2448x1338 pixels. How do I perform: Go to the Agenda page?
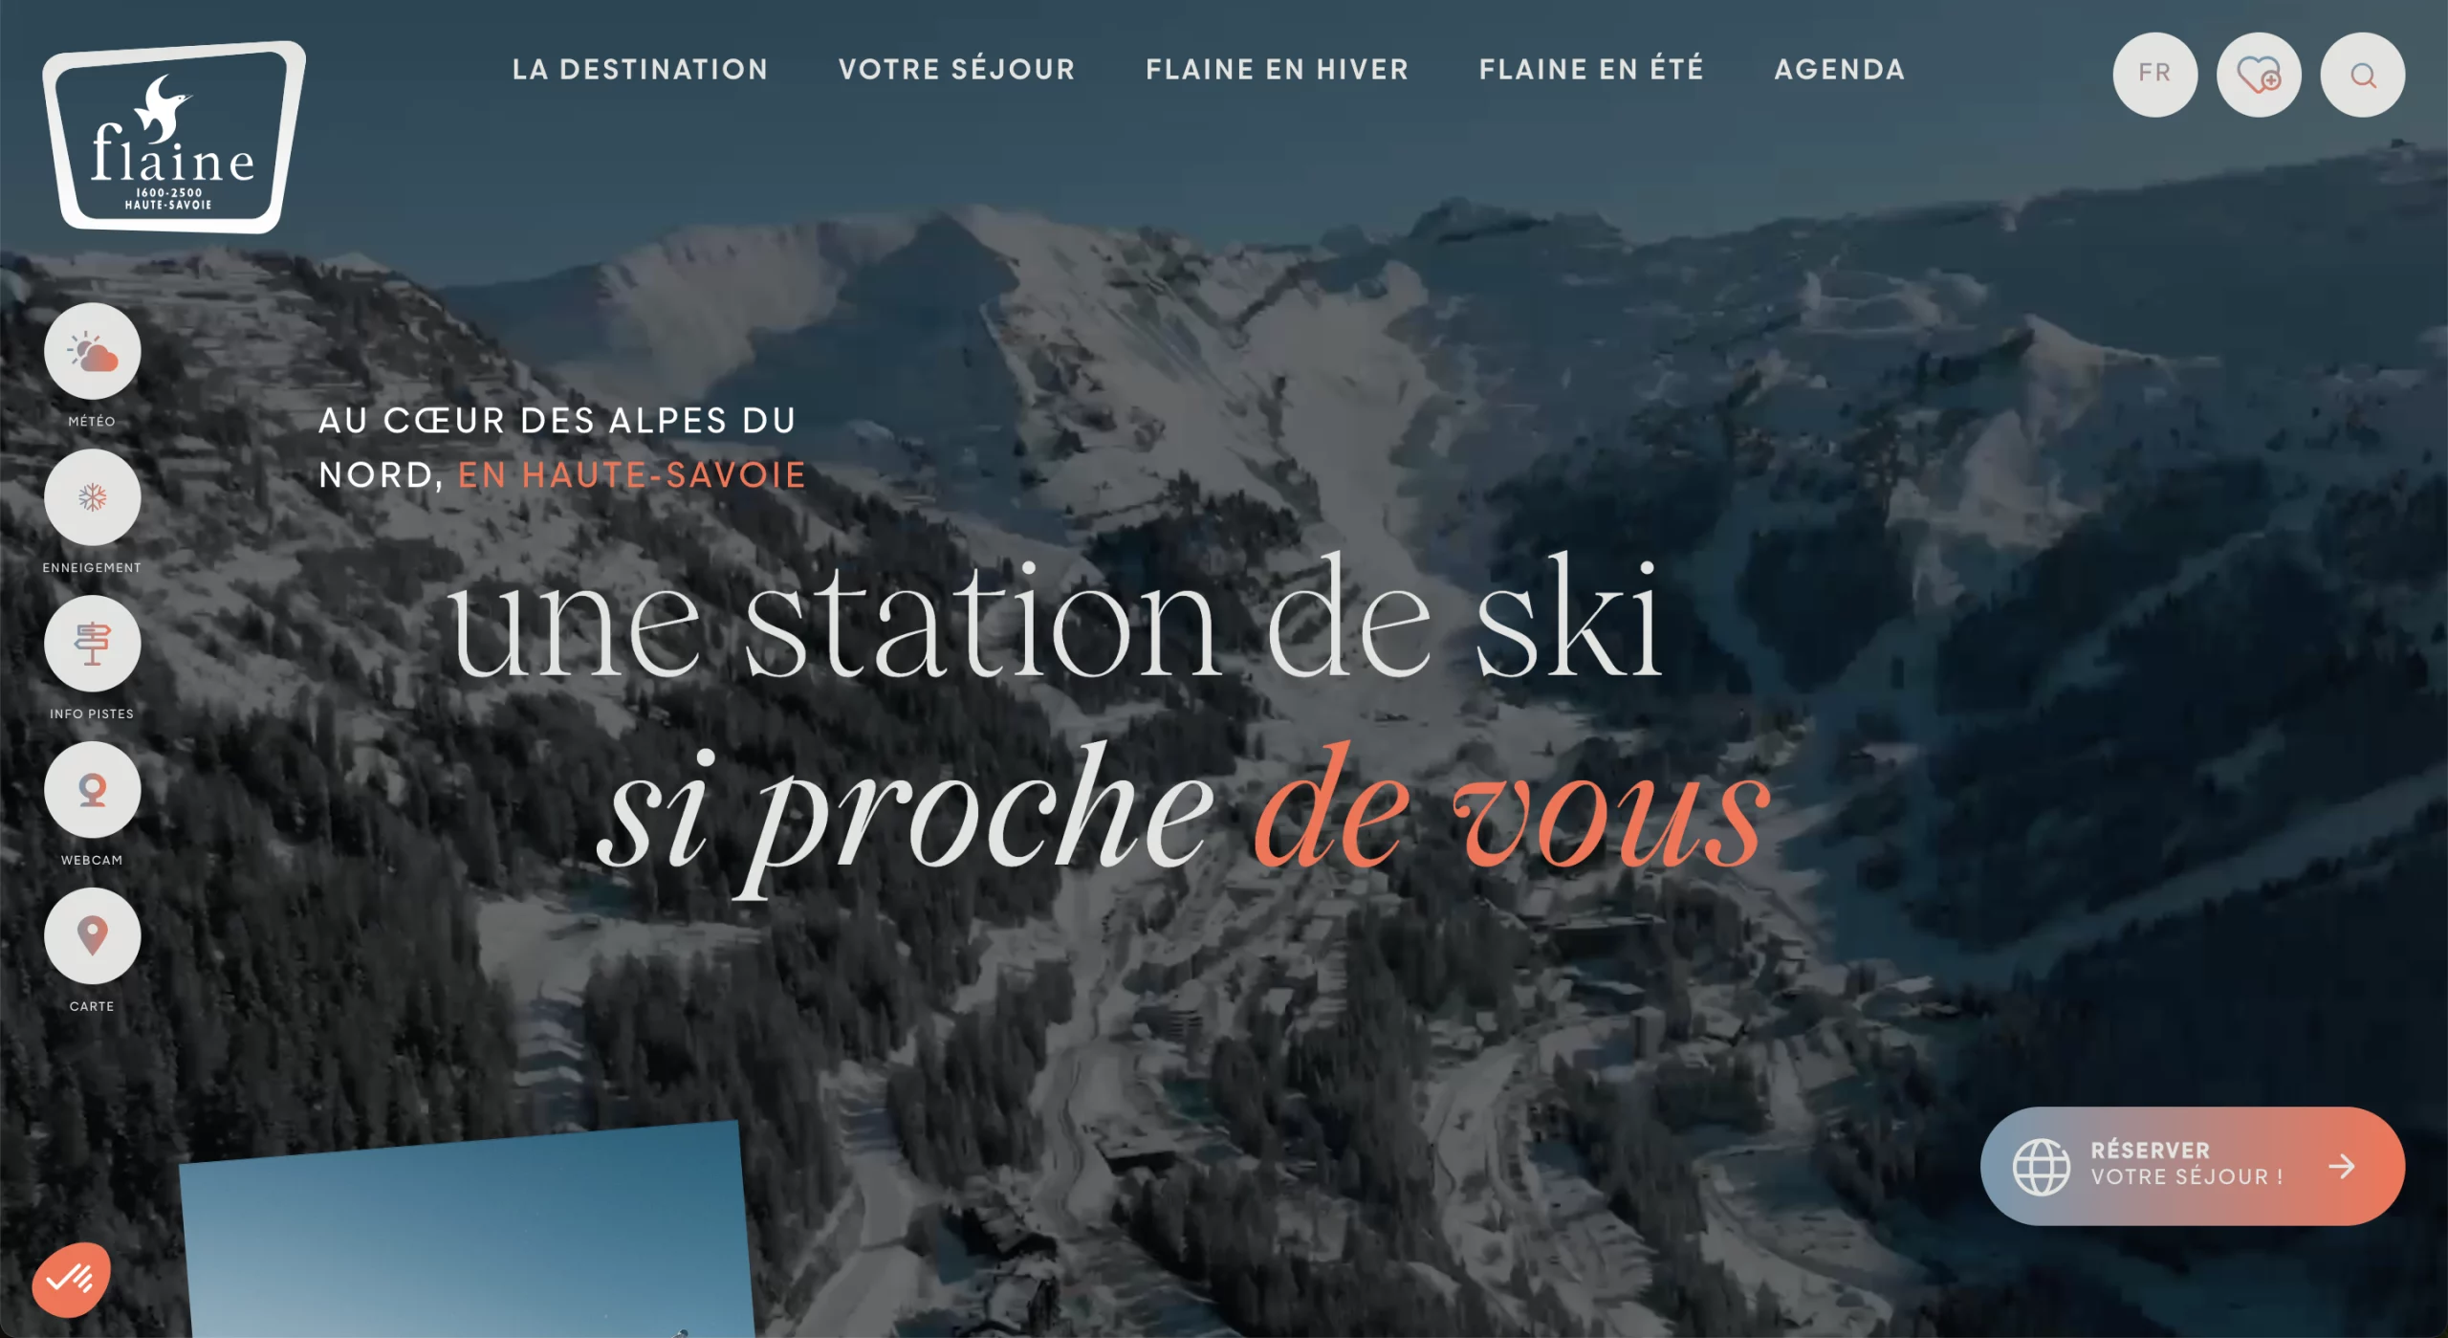tap(1839, 69)
